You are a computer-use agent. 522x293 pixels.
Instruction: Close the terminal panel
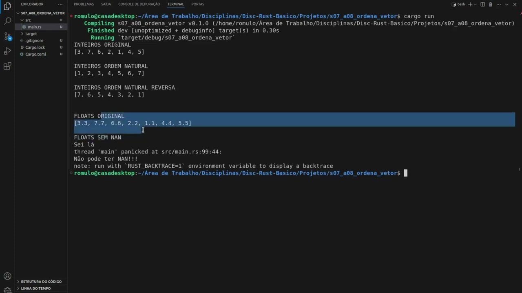point(515,4)
